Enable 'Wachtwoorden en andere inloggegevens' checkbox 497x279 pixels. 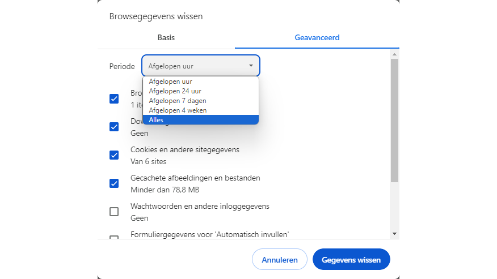click(114, 212)
